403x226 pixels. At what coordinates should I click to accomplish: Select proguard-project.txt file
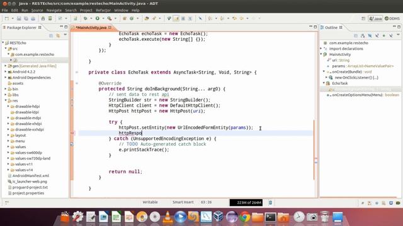point(30,187)
